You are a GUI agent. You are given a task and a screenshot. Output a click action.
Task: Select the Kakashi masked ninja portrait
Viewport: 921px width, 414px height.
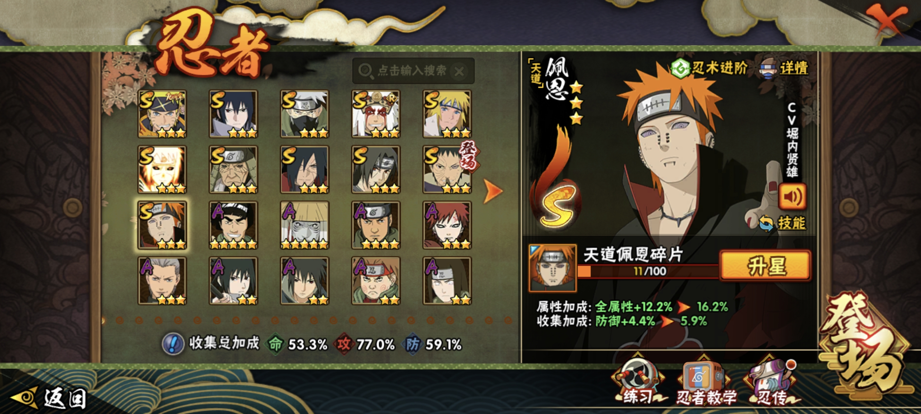(x=304, y=114)
